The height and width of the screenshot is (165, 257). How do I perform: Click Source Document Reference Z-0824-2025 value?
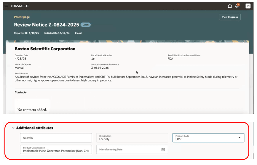(x=100, y=68)
